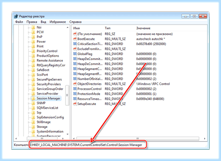Open the Вид menu
This screenshot has height=161, width=221.
(43, 22)
